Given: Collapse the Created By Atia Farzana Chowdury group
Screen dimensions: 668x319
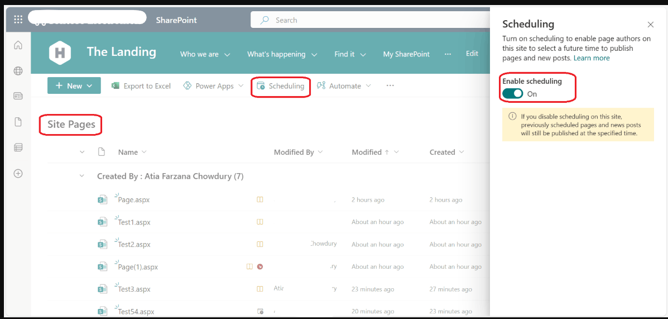Looking at the screenshot, I should click(82, 176).
